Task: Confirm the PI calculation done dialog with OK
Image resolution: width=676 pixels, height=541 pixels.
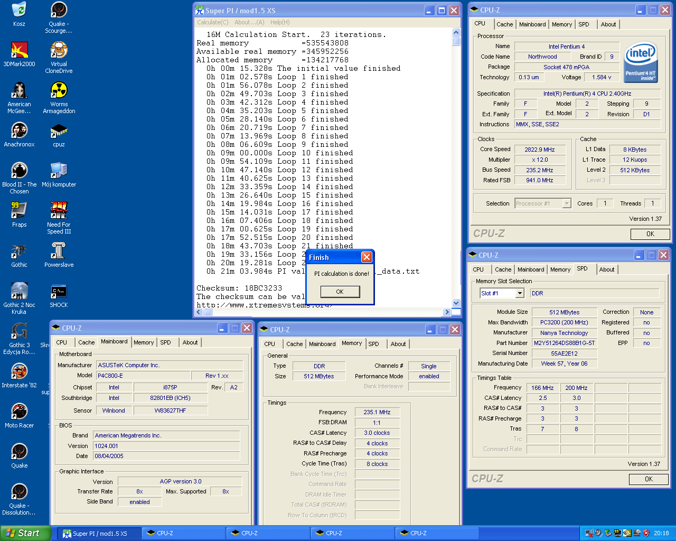Action: pos(340,292)
